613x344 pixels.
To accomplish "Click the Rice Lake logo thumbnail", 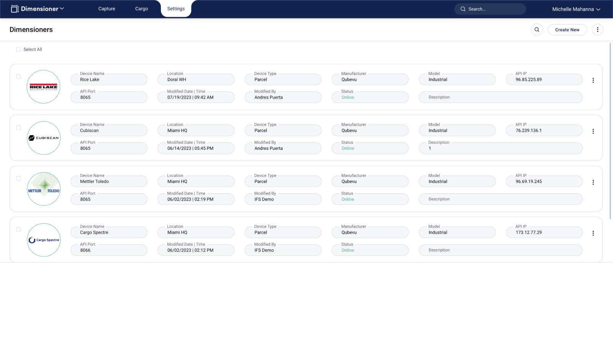I will 44,87.
